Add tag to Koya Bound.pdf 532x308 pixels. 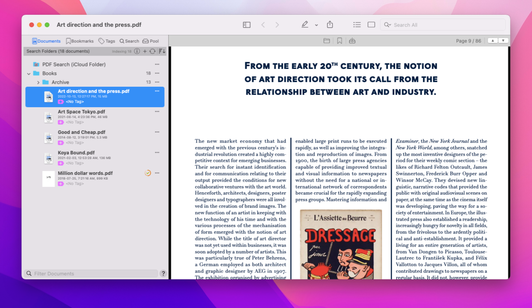[61, 163]
